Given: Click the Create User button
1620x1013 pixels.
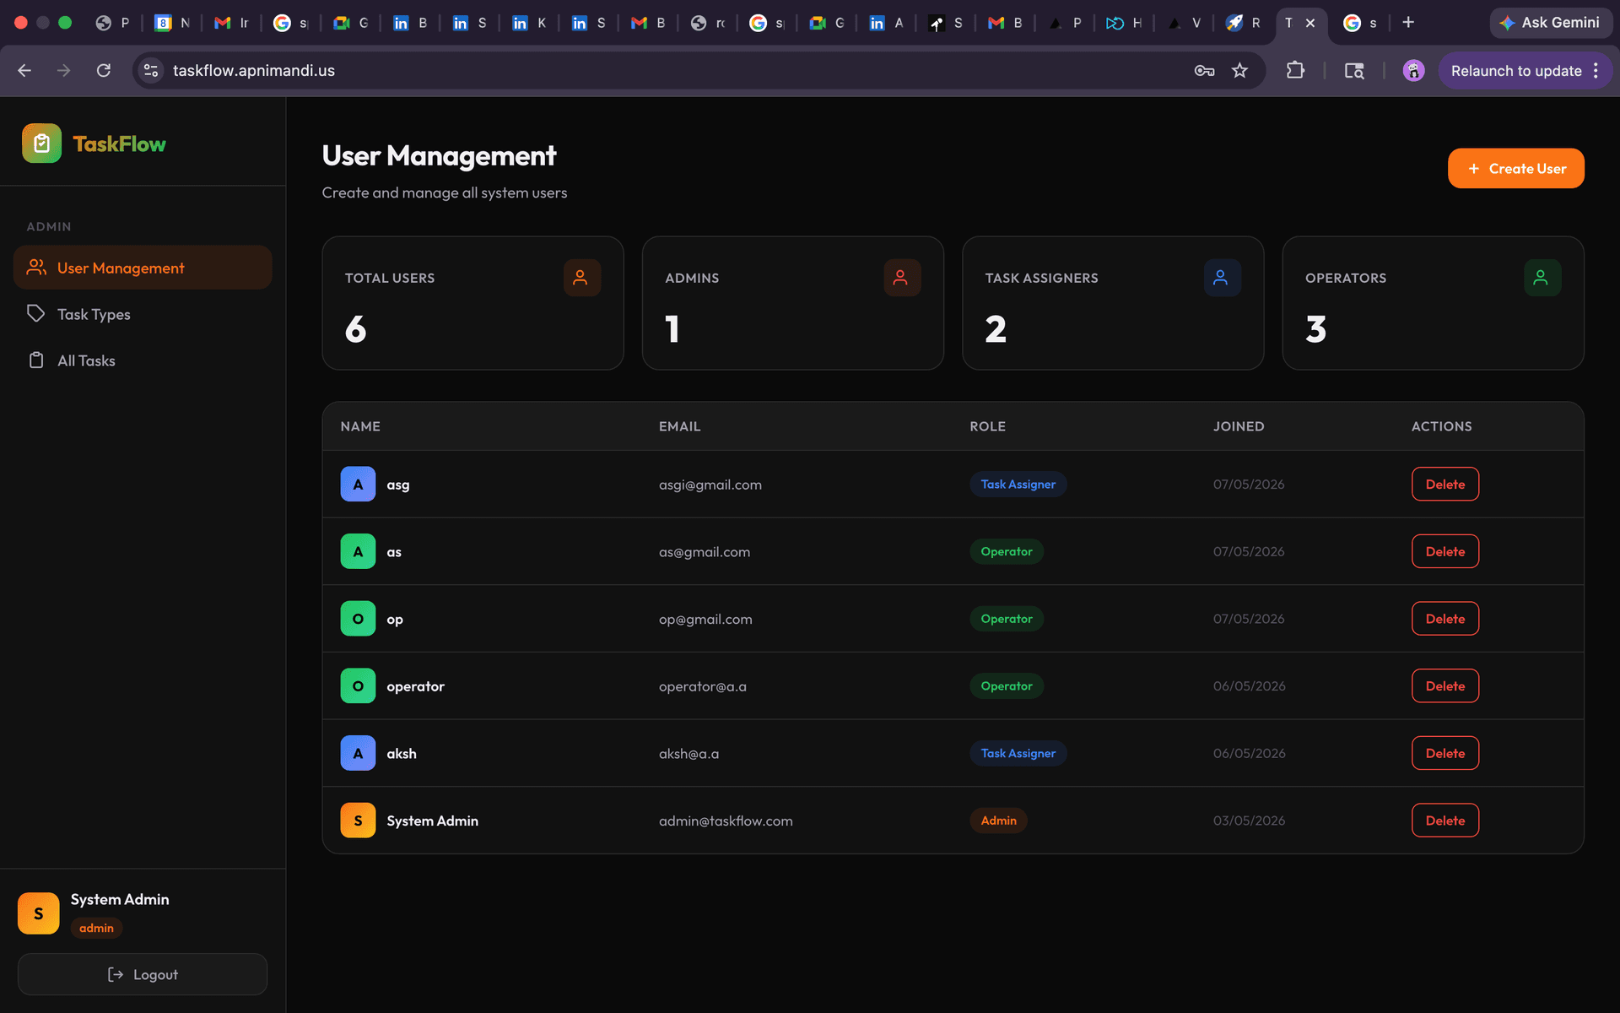Looking at the screenshot, I should [x=1515, y=169].
